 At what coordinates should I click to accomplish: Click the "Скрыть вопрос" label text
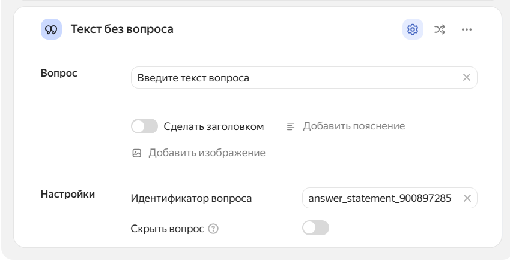[168, 229]
